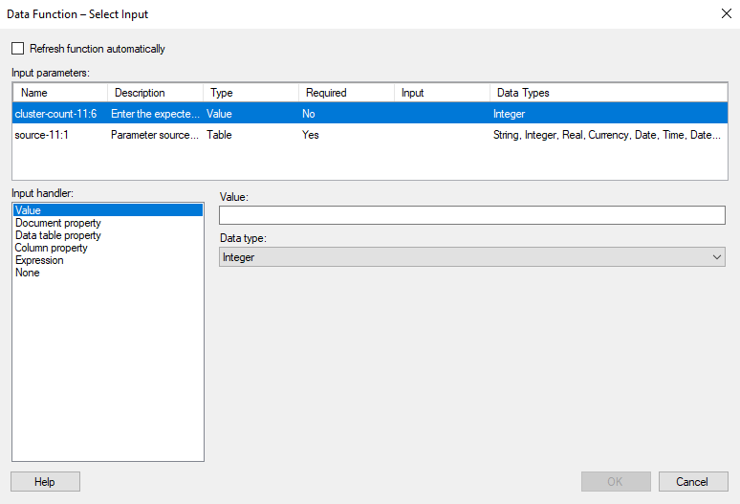Image resolution: width=740 pixels, height=504 pixels.
Task: Click into the Value input field
Action: [472, 215]
